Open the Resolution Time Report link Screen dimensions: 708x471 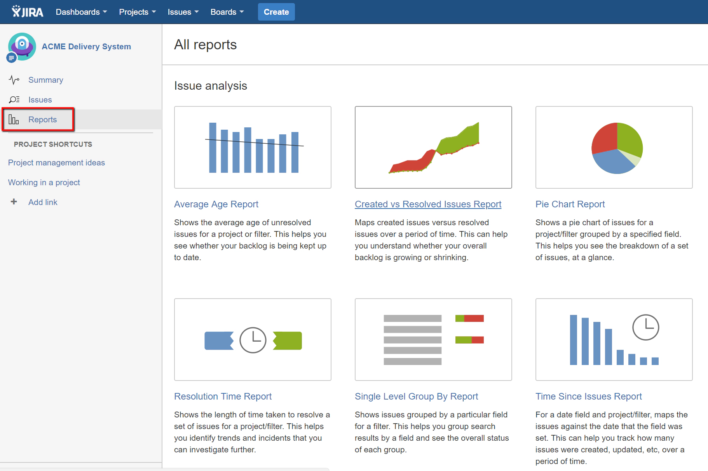coord(223,396)
